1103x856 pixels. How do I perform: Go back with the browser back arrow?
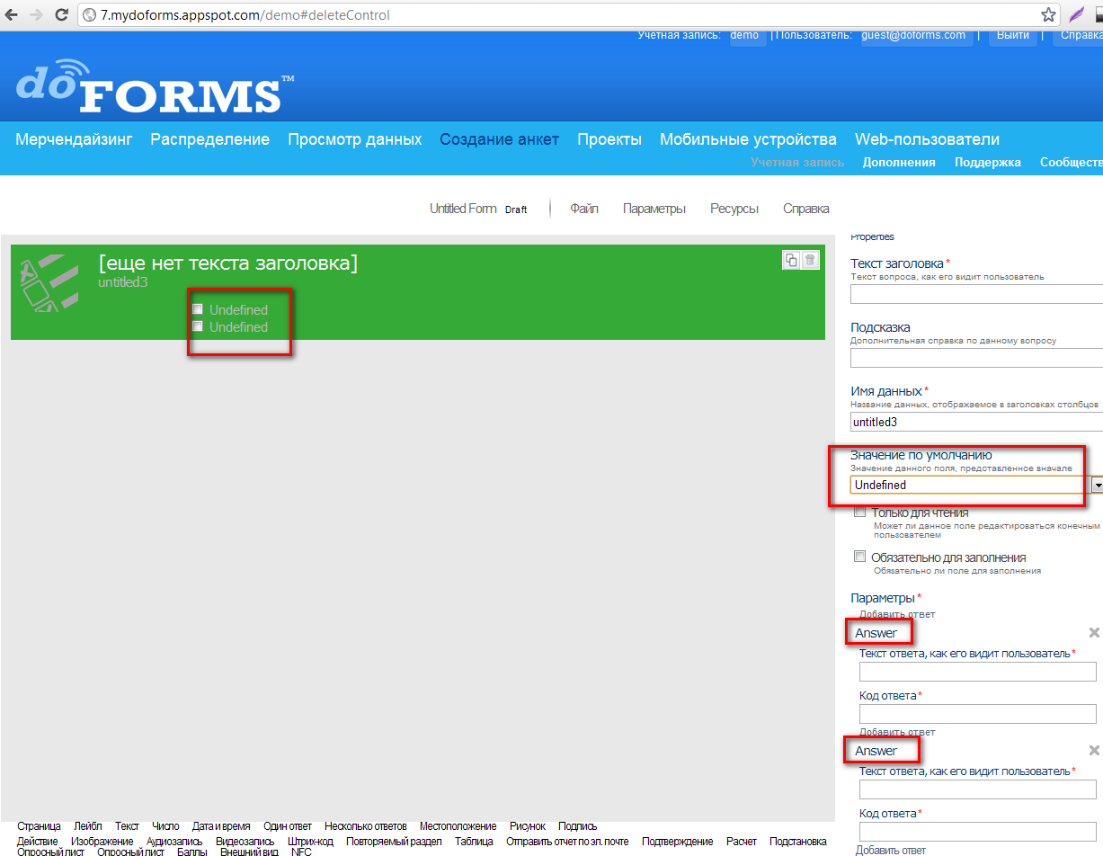click(x=12, y=14)
